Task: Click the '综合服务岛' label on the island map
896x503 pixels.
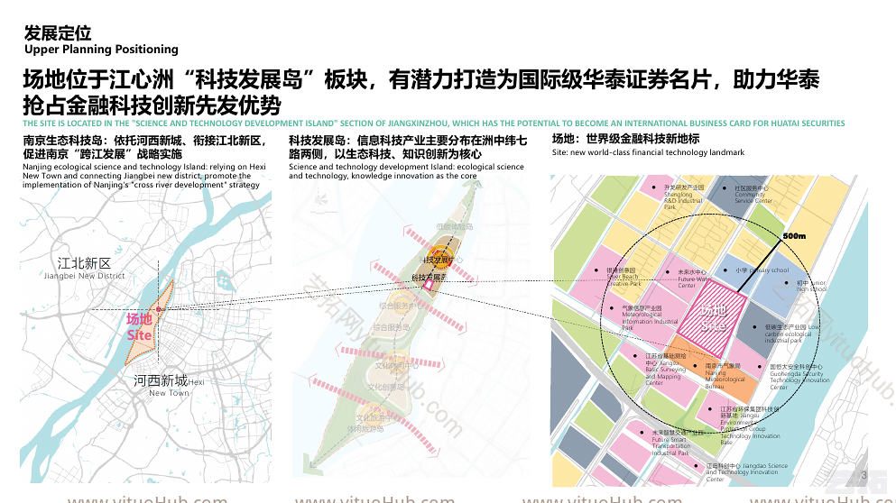Action: tap(391, 328)
